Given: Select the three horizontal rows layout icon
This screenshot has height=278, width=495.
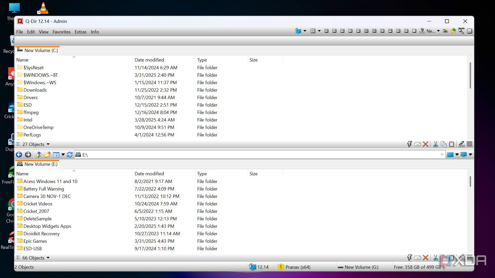Looking at the screenshot, I should [390, 31].
